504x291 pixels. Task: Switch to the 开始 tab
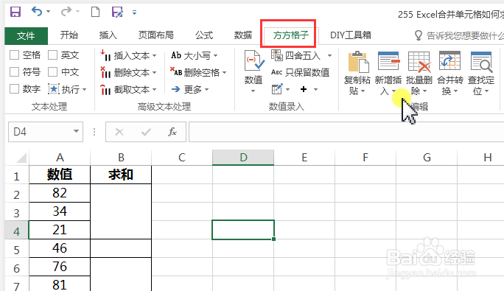click(69, 35)
